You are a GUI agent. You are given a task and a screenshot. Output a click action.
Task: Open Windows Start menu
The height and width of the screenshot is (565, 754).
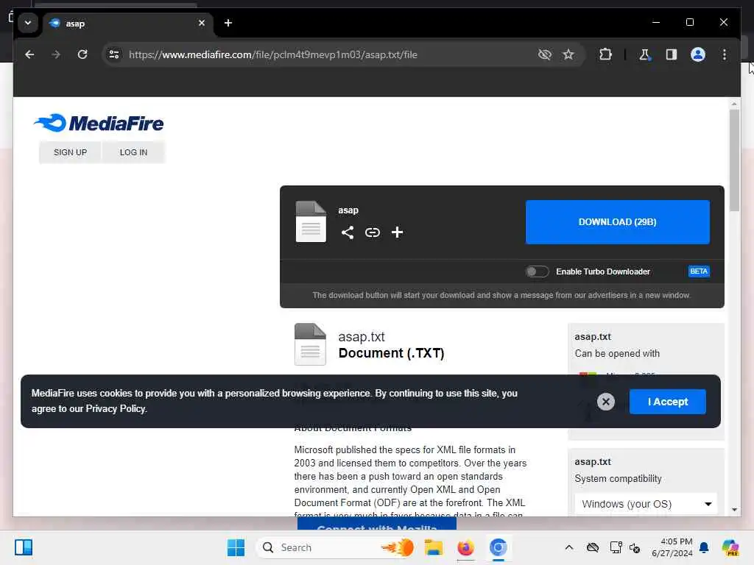pos(236,547)
